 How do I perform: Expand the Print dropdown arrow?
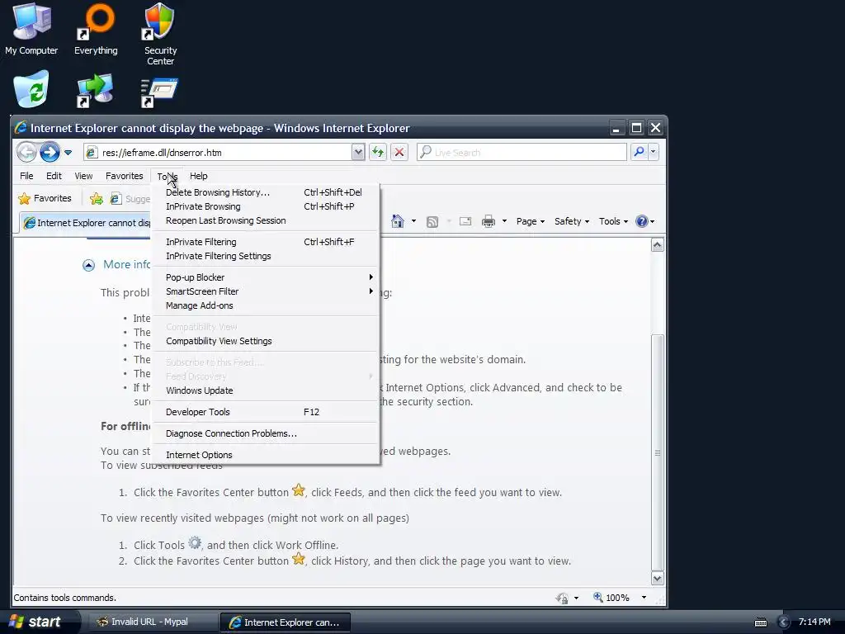click(x=504, y=221)
